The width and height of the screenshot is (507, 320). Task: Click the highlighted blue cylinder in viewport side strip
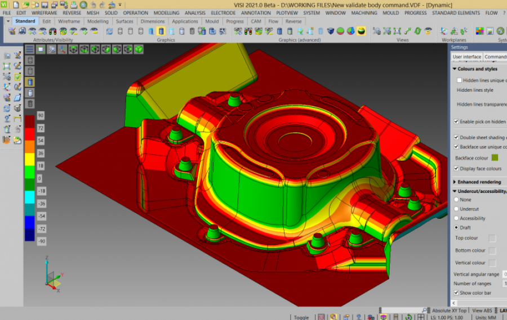[x=30, y=82]
